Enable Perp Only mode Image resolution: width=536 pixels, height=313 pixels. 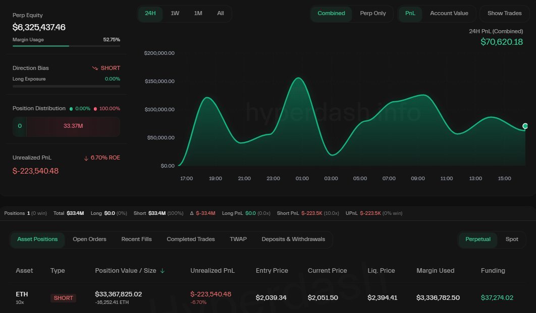[373, 14]
